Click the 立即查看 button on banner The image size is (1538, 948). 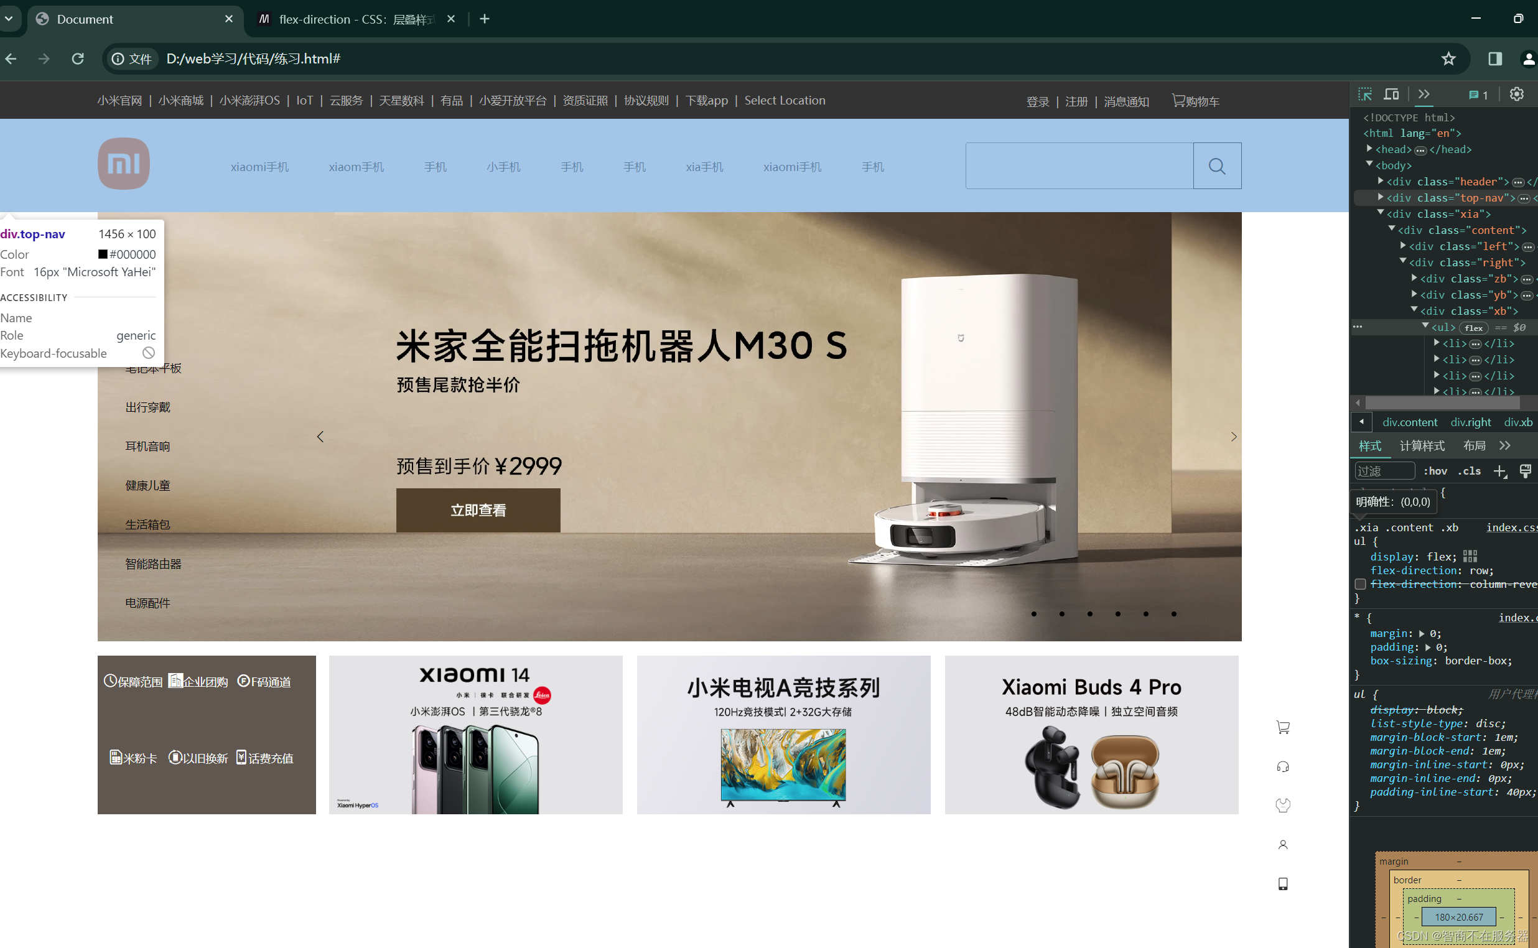(478, 510)
